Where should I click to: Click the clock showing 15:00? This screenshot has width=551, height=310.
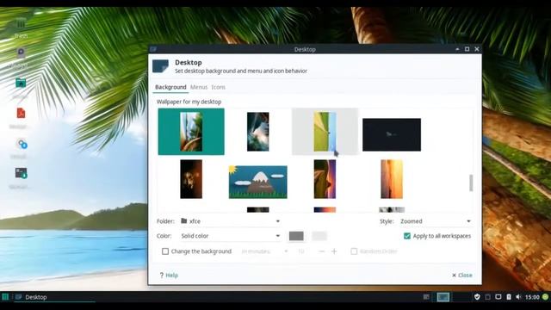coord(532,297)
